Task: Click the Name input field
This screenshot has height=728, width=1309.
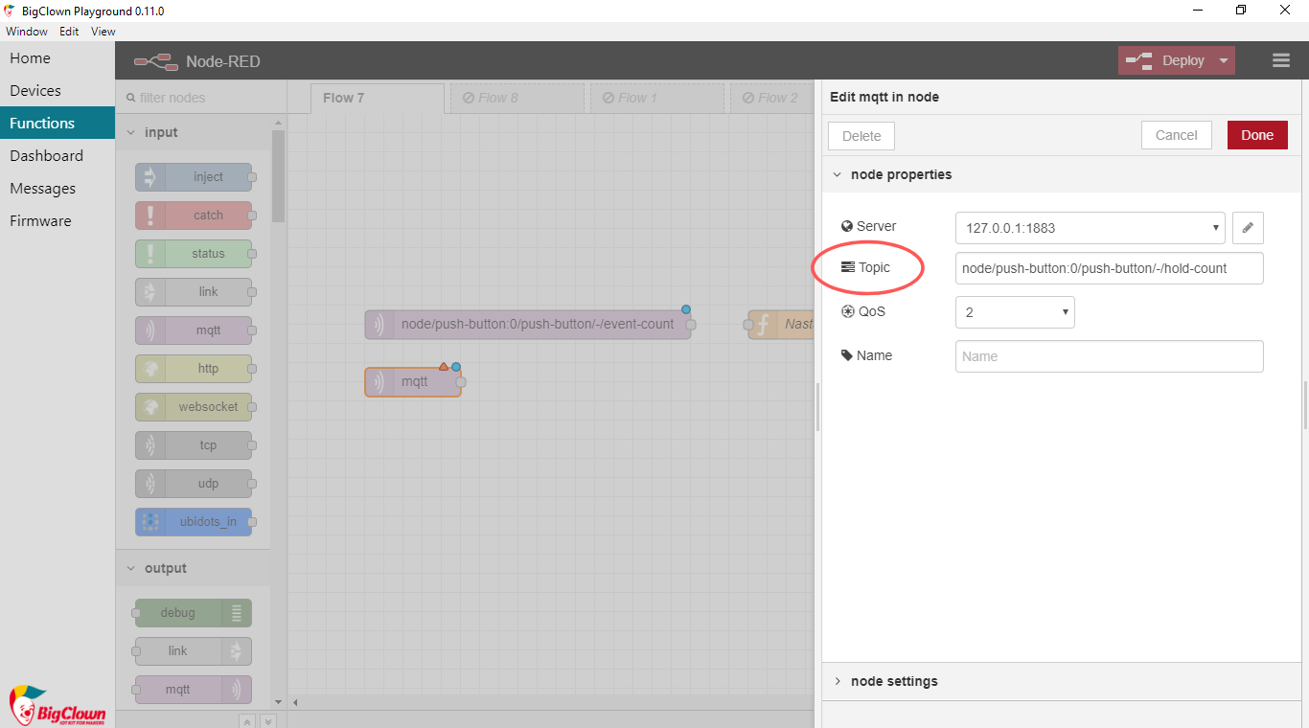Action: coord(1110,356)
